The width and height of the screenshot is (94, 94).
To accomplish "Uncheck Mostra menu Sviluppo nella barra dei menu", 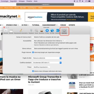I will pos(33,71).
